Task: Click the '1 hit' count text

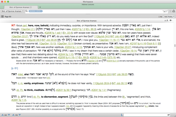Action: click(x=160, y=17)
